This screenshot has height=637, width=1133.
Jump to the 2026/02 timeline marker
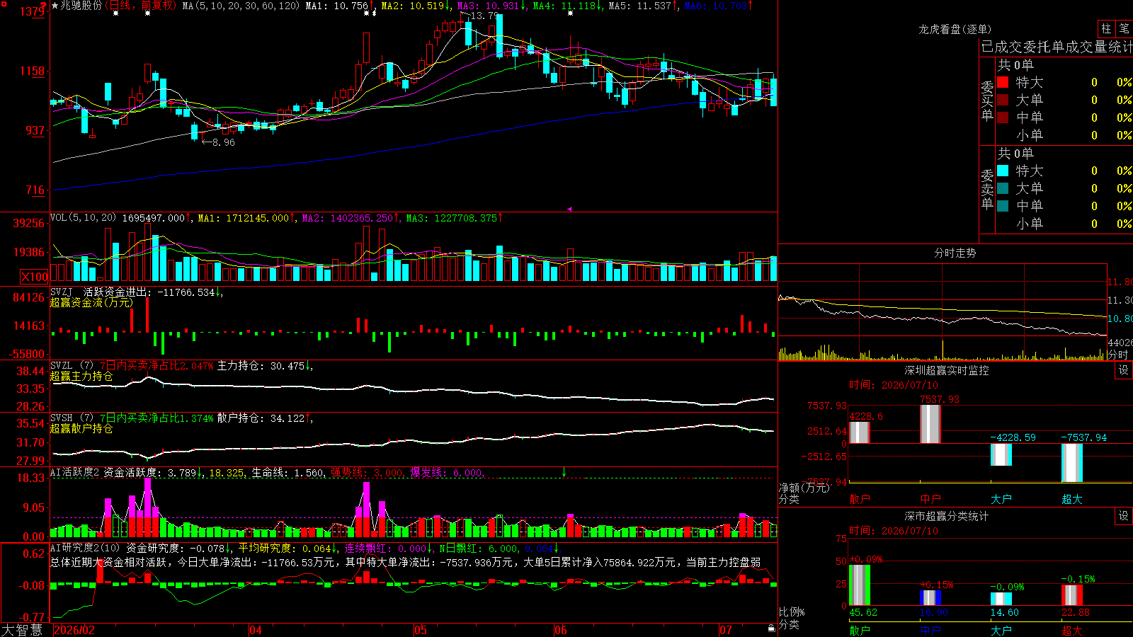click(74, 630)
